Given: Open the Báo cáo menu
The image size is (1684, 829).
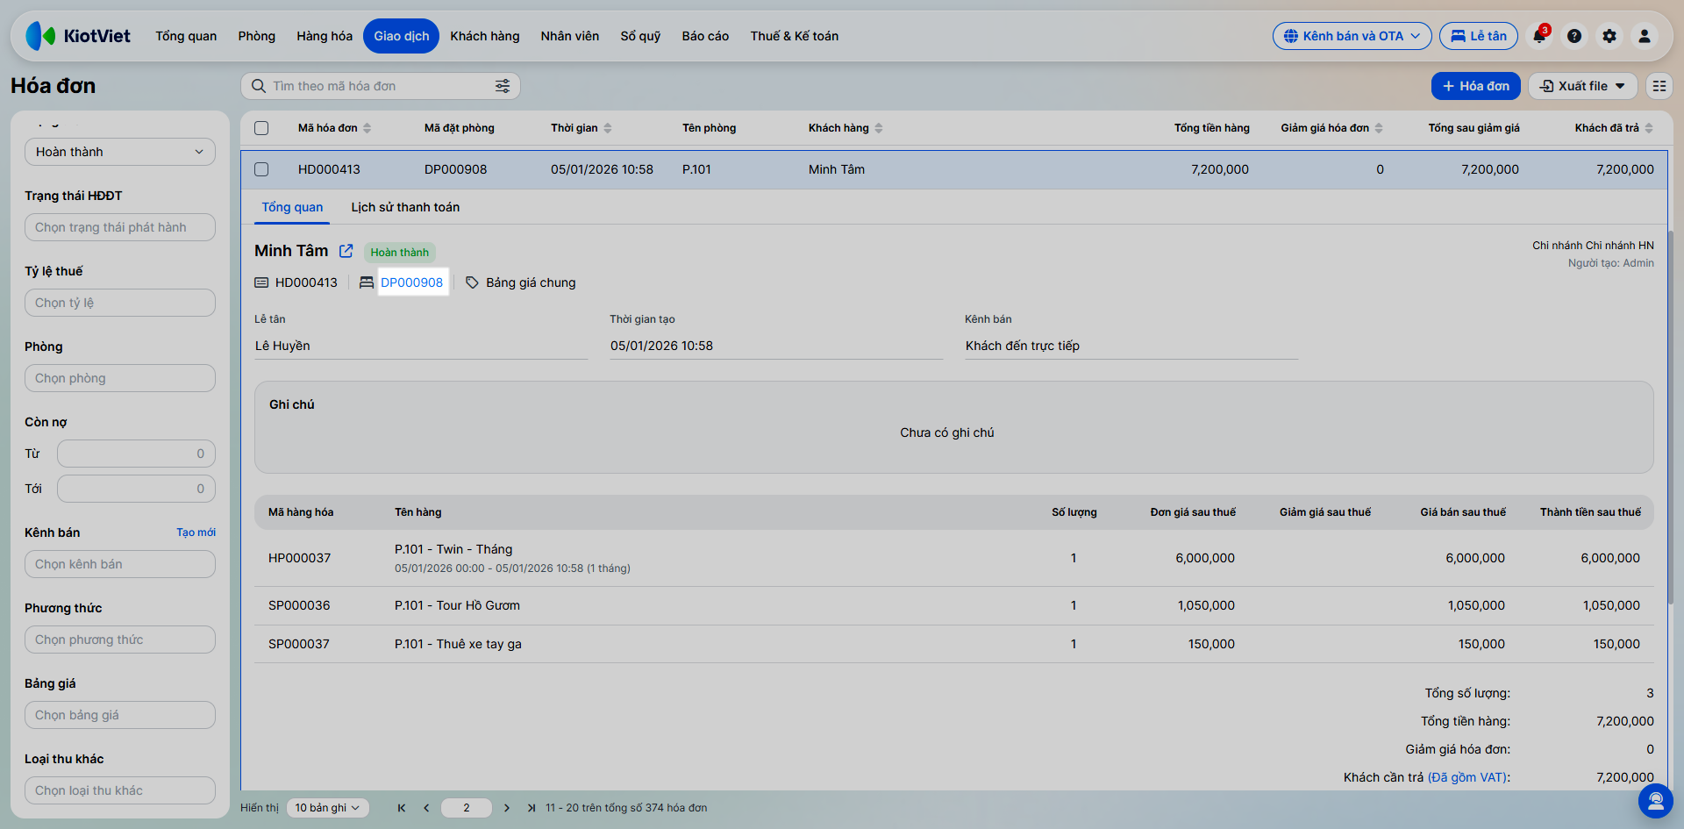Looking at the screenshot, I should point(705,36).
